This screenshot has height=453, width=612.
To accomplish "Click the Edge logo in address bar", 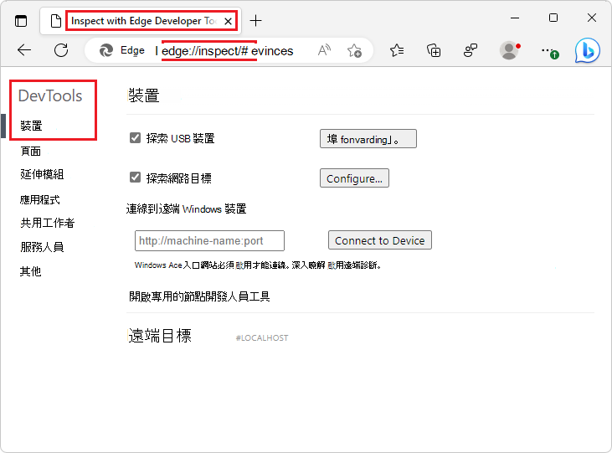I will click(x=106, y=50).
